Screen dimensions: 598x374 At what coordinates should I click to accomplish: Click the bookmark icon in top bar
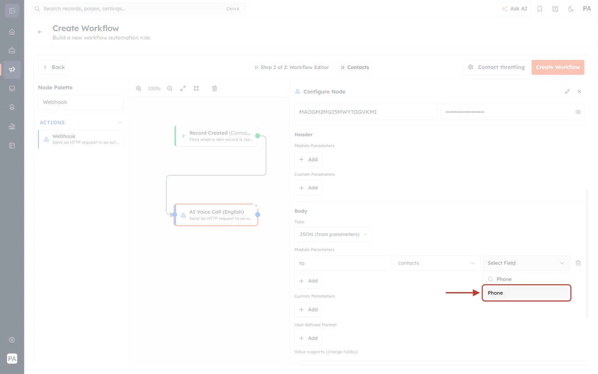coord(540,9)
